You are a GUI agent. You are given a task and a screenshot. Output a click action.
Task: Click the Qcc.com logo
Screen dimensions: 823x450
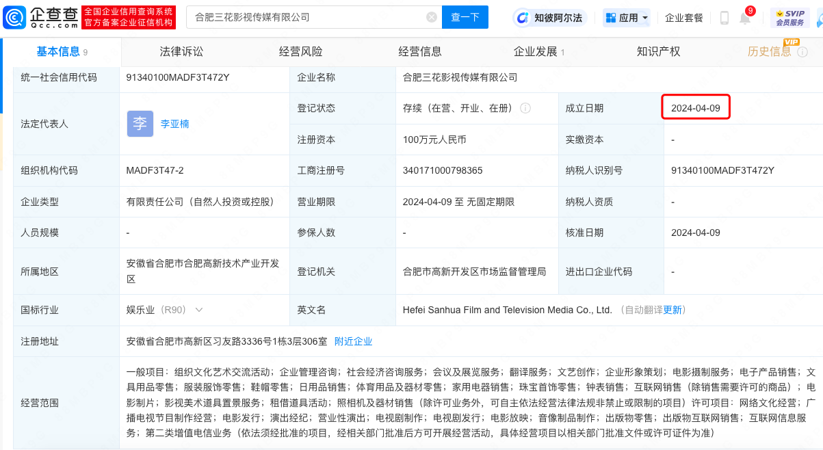coord(41,17)
